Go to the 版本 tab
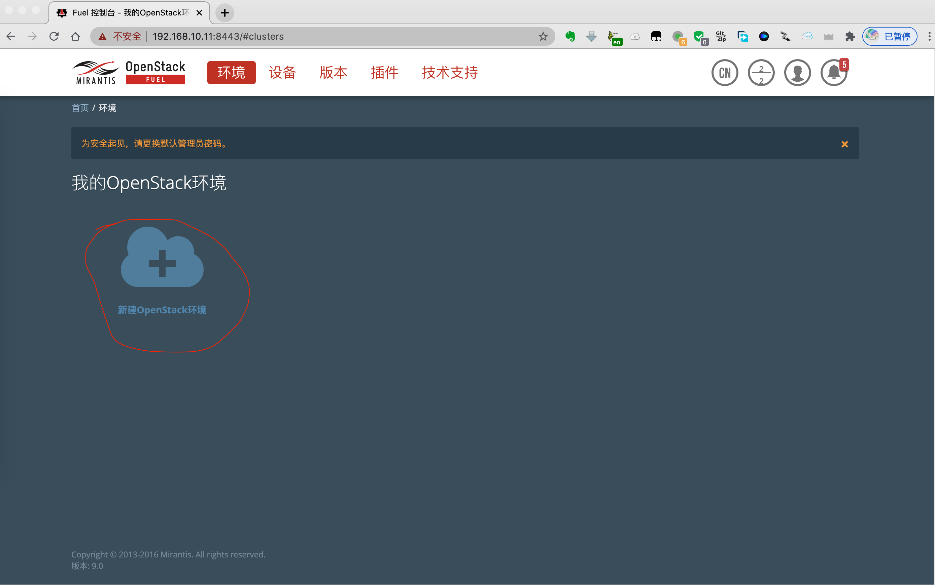This screenshot has width=935, height=585. (334, 72)
